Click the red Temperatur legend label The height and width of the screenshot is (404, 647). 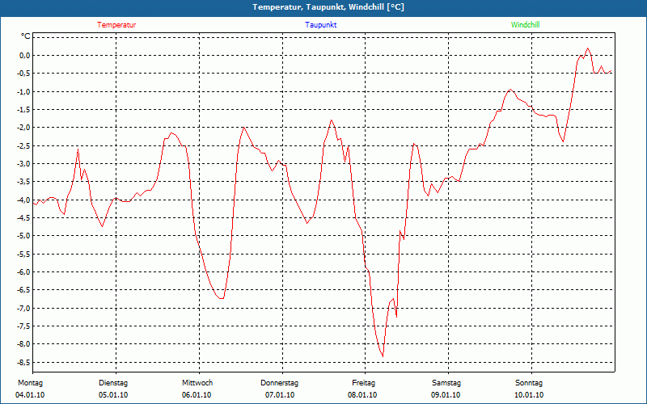tap(116, 25)
